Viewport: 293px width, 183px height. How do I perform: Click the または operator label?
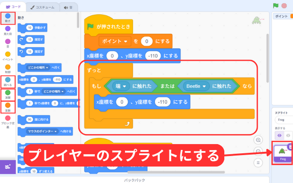tap(168, 86)
